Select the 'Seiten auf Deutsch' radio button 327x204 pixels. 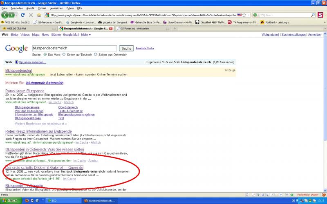[x=64, y=55]
